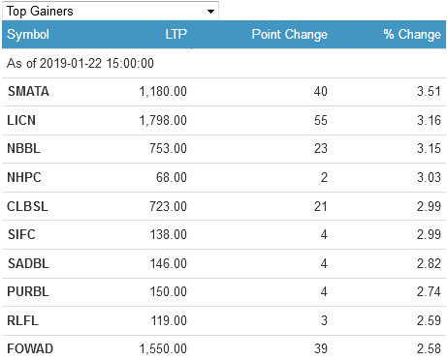Open the NHPC symbol link
Image resolution: width=447 pixels, height=360 pixels.
pyautogui.click(x=24, y=177)
